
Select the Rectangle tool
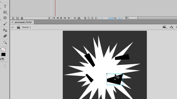pyautogui.click(x=5, y=12)
